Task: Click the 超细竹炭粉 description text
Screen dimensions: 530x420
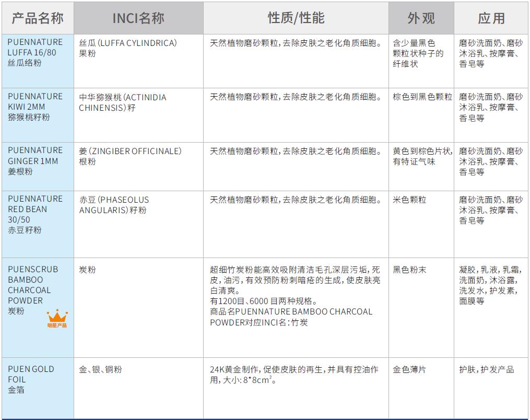Action: click(x=295, y=296)
